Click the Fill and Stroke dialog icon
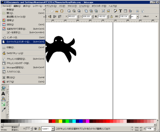The height and width of the screenshot is (132, 160). [116, 11]
